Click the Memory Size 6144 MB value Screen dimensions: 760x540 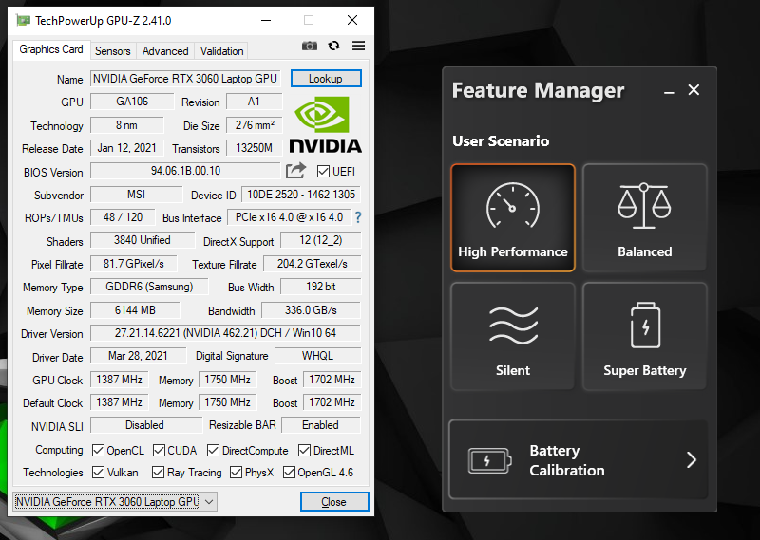[135, 310]
